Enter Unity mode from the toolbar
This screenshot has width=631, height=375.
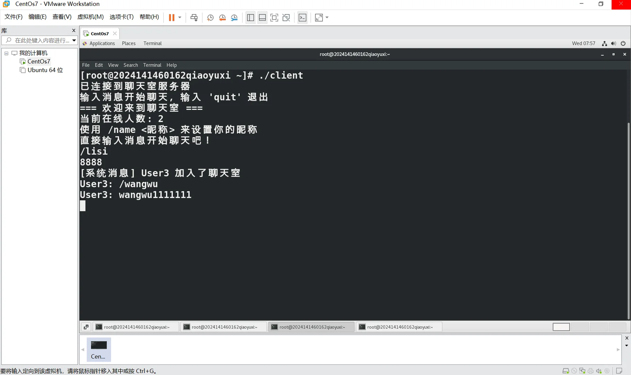pos(286,17)
